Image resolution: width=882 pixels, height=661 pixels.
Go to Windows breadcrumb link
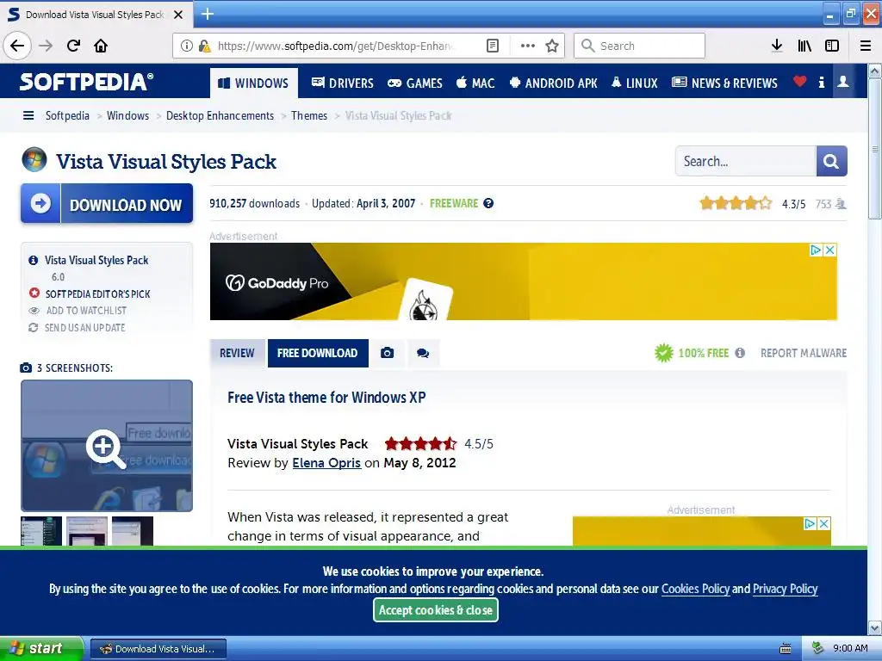click(127, 116)
